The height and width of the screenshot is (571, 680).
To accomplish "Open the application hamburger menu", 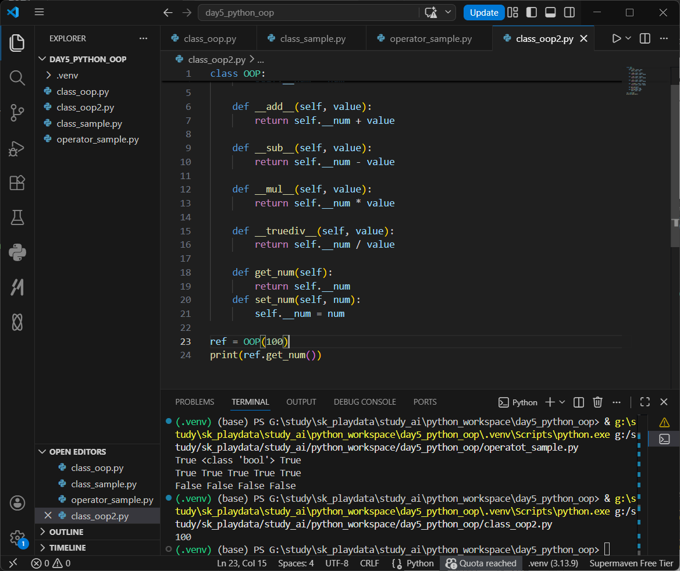I will [x=39, y=12].
